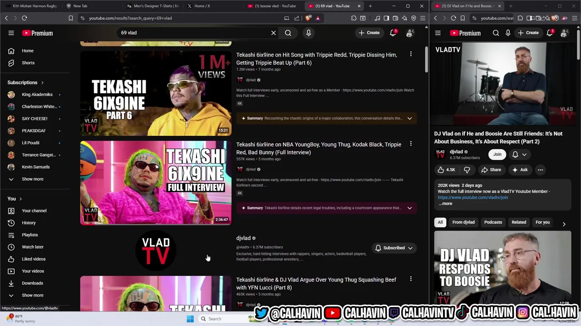Reload the page in left browser window
The height and width of the screenshot is (326, 581).
pos(25,18)
